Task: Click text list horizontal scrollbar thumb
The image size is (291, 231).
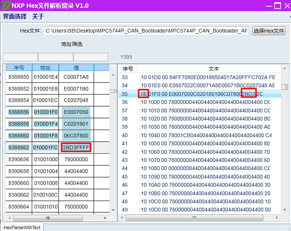Action: [194, 218]
